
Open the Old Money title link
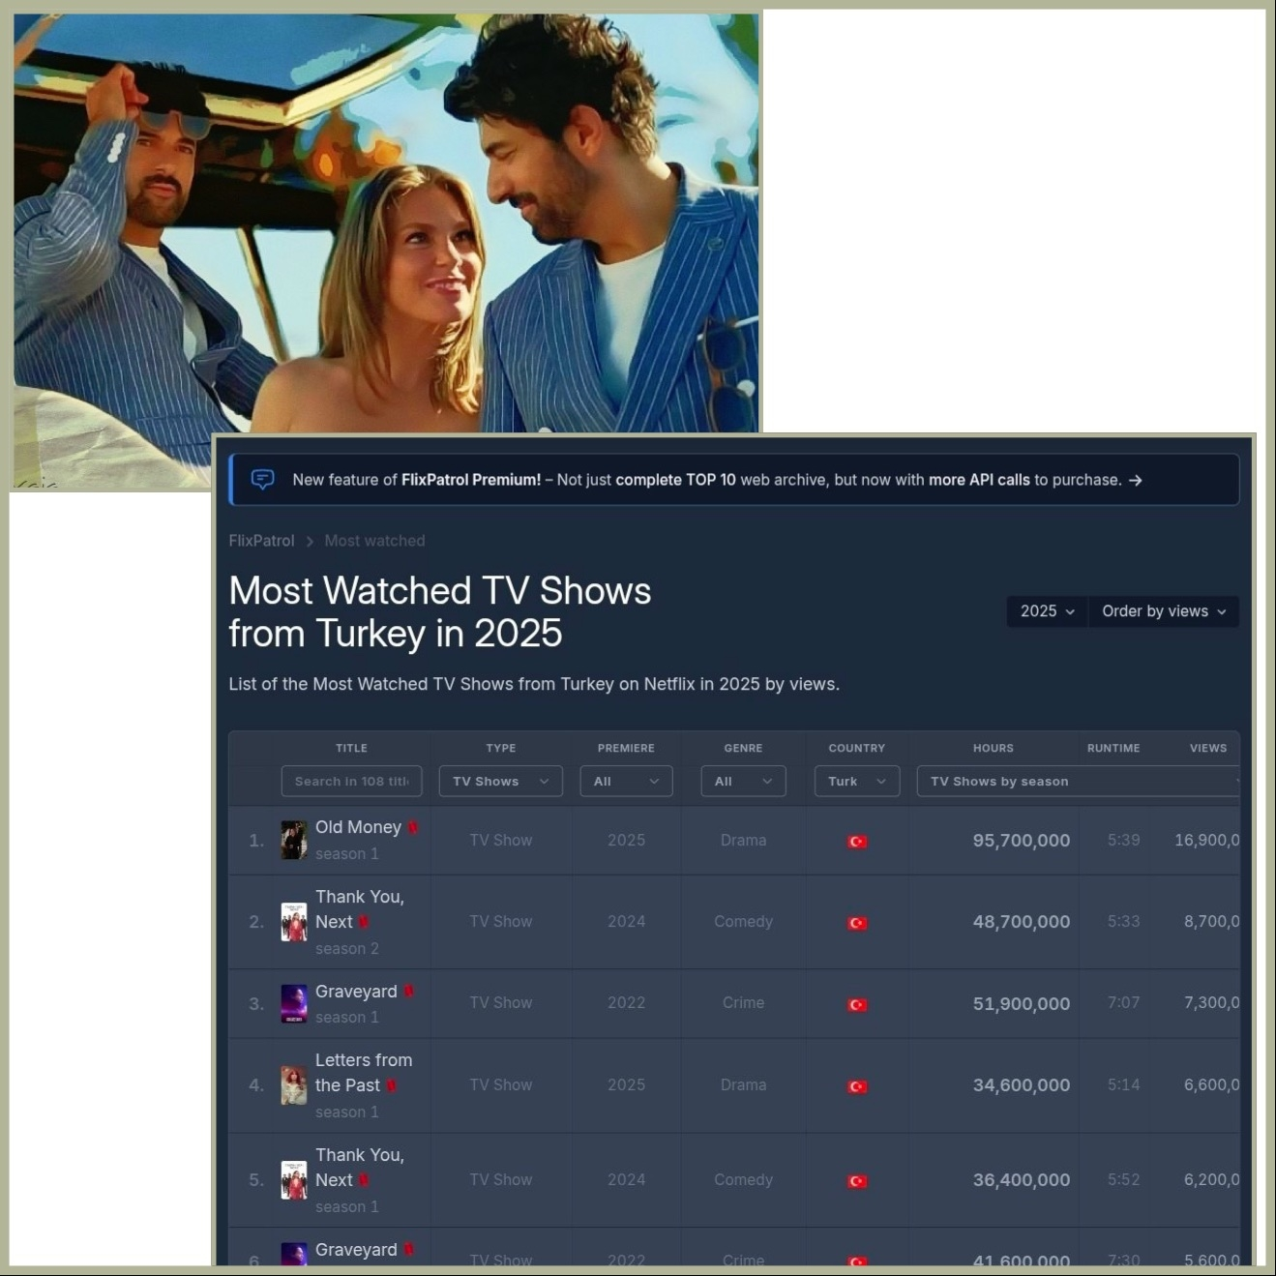358,827
